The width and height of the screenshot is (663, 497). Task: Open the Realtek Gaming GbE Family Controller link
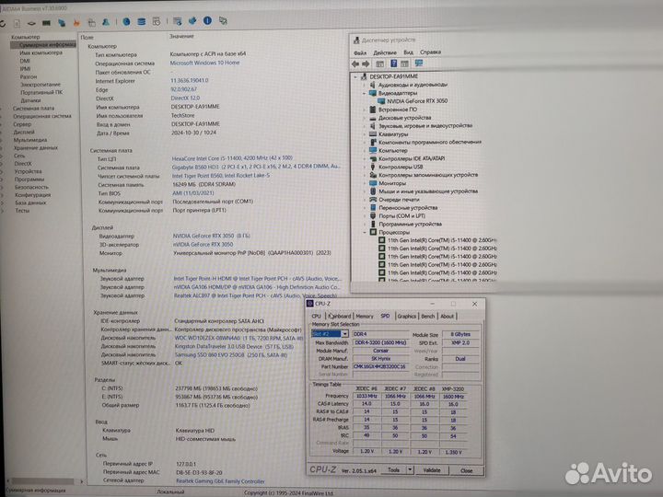tap(220, 481)
